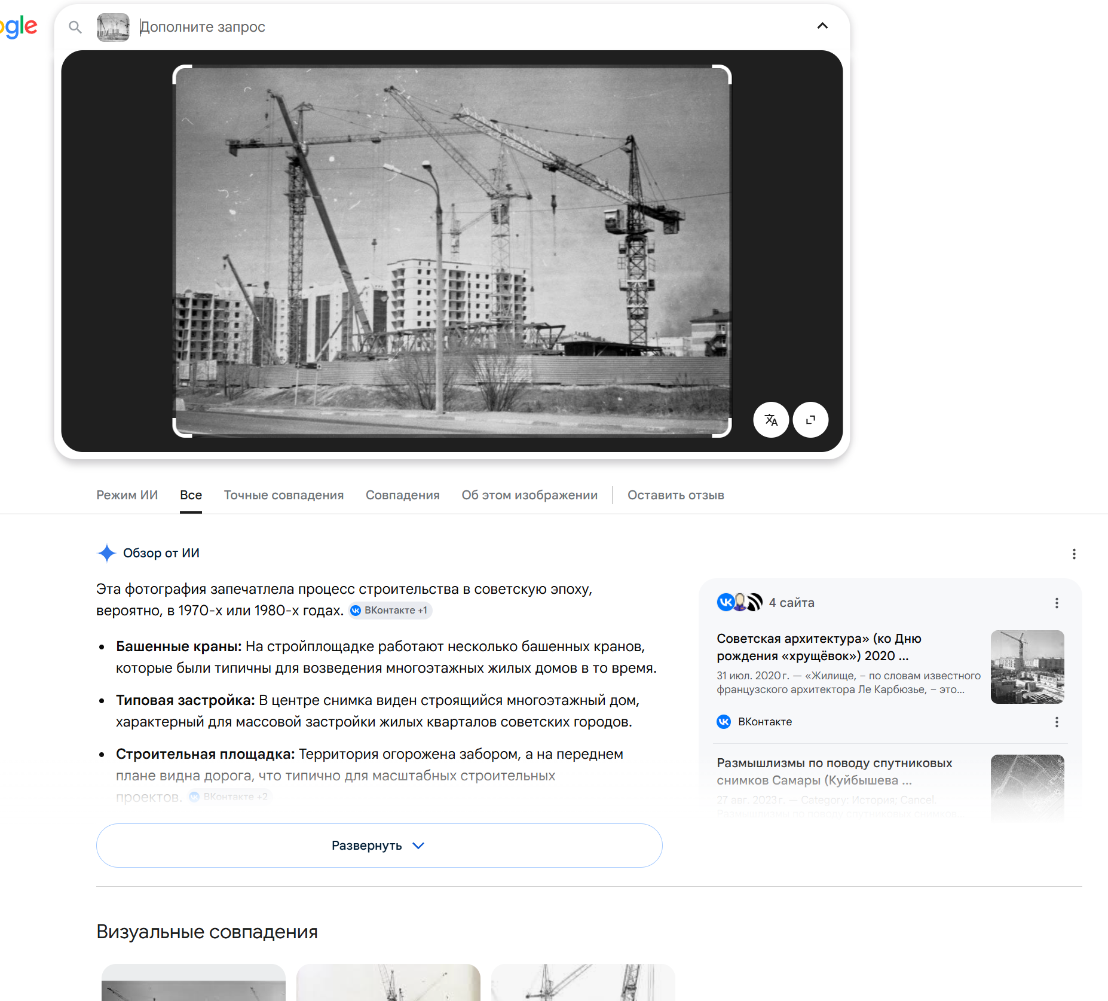Open the first visual match thumbnail
The width and height of the screenshot is (1108, 1001).
[194, 982]
